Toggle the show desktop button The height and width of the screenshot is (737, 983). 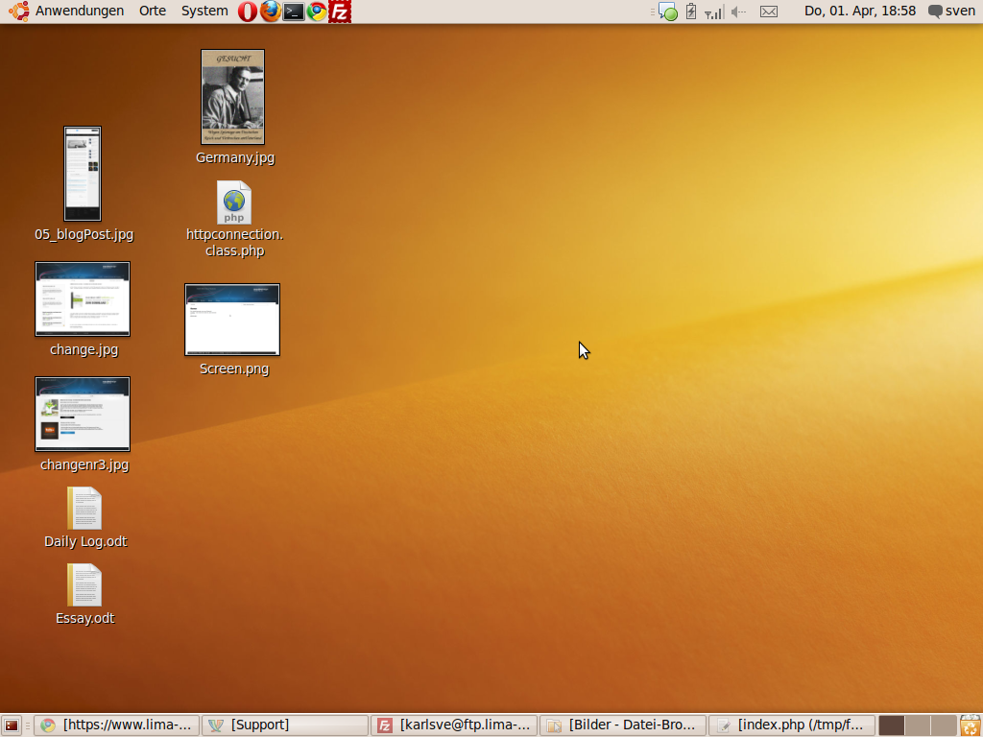12,725
